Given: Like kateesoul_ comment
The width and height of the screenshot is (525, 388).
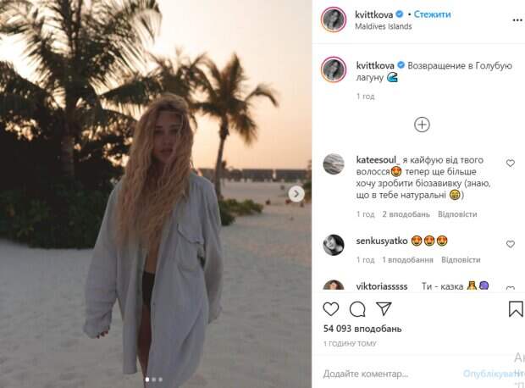Looking at the screenshot, I should pyautogui.click(x=511, y=163).
